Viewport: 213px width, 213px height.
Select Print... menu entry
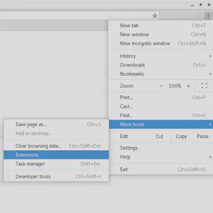pos(161,97)
